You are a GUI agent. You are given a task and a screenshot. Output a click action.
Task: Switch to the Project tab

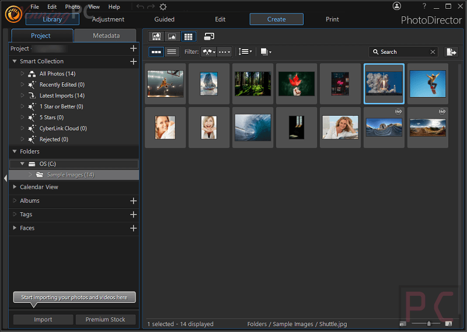pyautogui.click(x=41, y=36)
